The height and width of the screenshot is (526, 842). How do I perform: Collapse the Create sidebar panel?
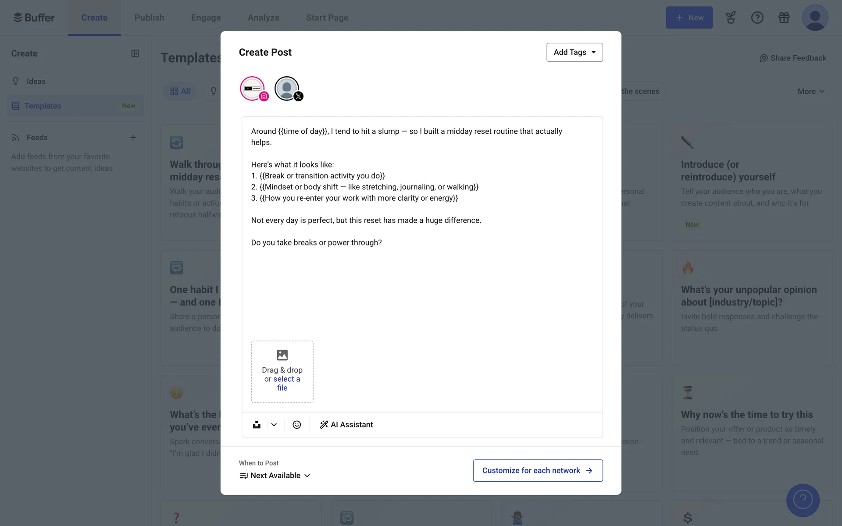tap(135, 53)
